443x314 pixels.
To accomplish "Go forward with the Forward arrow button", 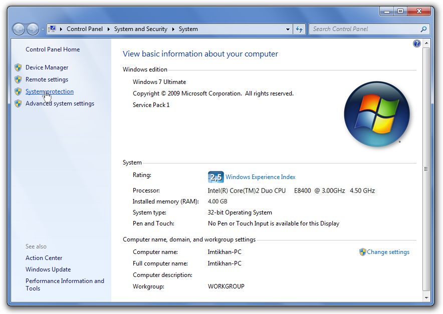I will (33, 29).
